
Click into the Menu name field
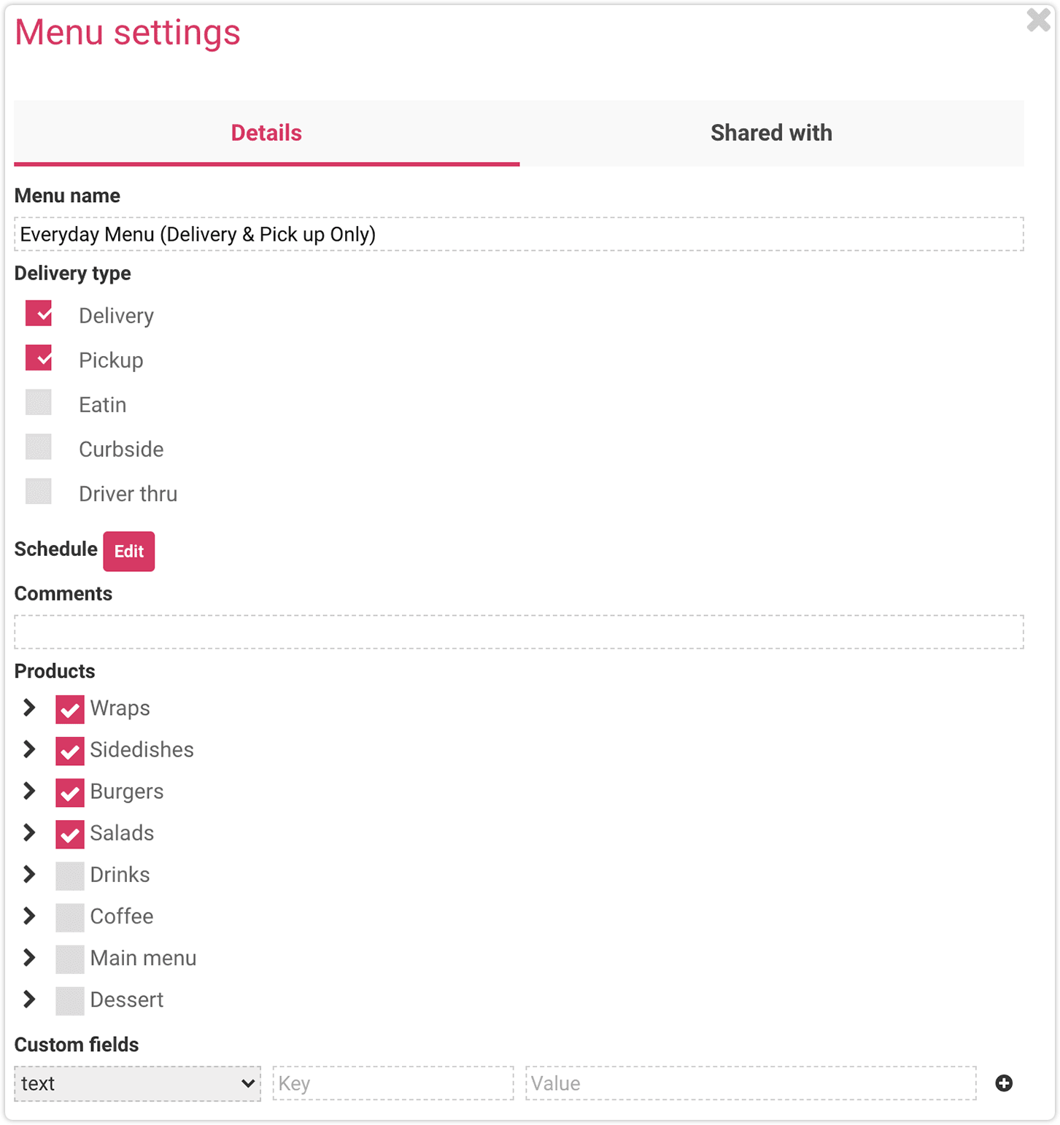tap(519, 234)
